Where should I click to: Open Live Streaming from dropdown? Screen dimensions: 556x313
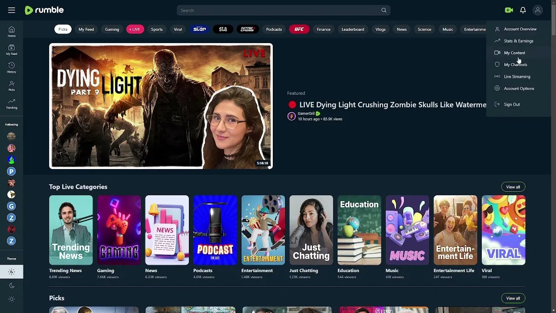pyautogui.click(x=519, y=77)
